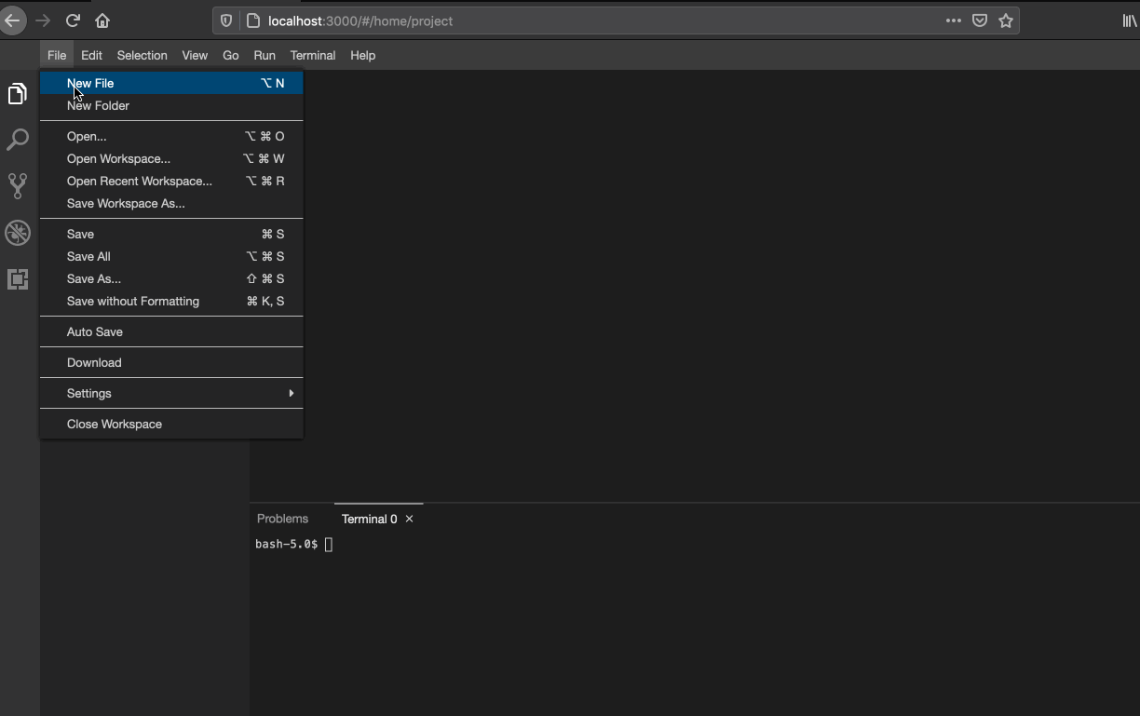The width and height of the screenshot is (1140, 716).
Task: Click the browser Home icon
Action: coord(102,20)
